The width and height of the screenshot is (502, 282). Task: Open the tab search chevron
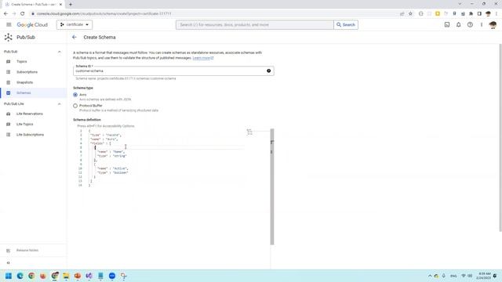click(460, 4)
